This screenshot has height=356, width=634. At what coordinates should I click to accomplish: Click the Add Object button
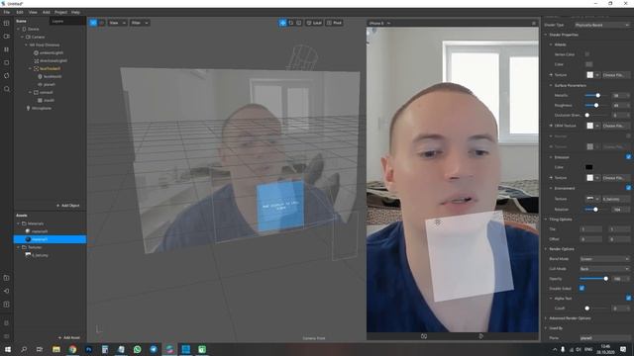[68, 206]
